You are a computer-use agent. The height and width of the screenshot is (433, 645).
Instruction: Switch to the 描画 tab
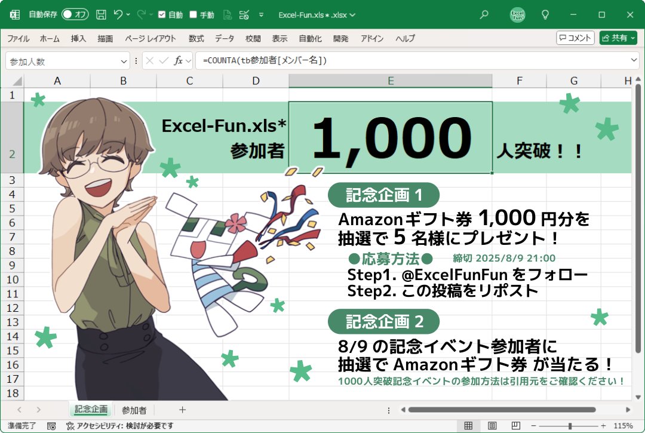click(105, 38)
